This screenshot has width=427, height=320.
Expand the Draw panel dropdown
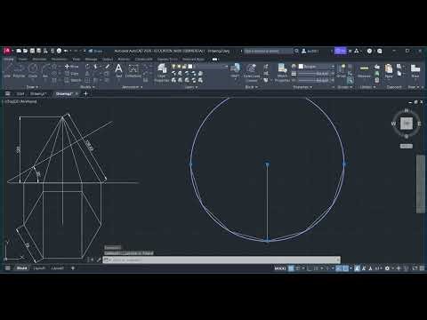pyautogui.click(x=32, y=87)
